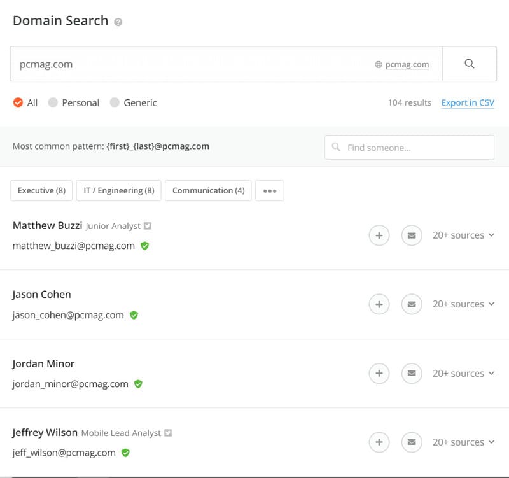The height and width of the screenshot is (478, 509).
Task: Open the Domain Search help tooltip icon
Action: pos(118,22)
